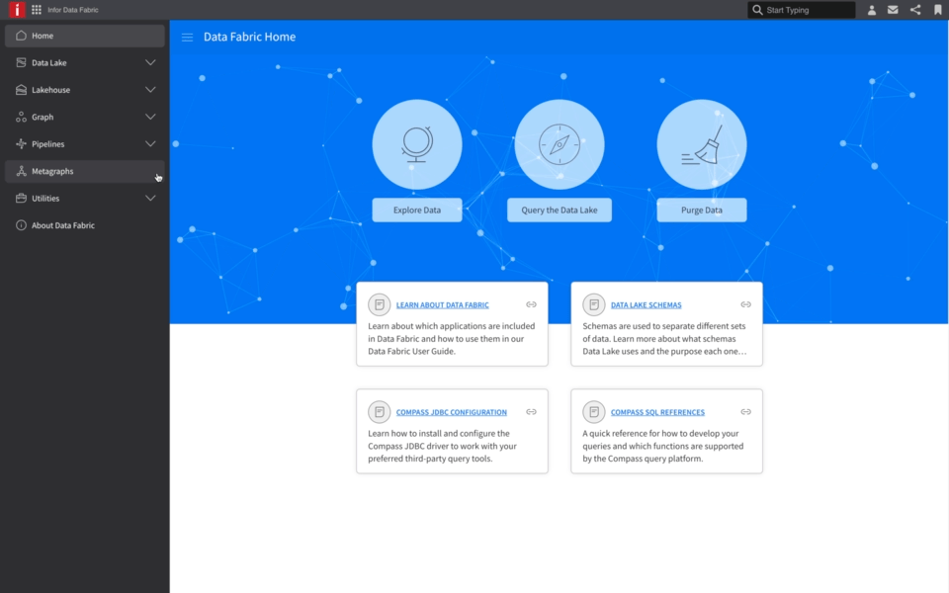
Task: Click document icon on Data Lake Schemas card
Action: [x=594, y=305]
